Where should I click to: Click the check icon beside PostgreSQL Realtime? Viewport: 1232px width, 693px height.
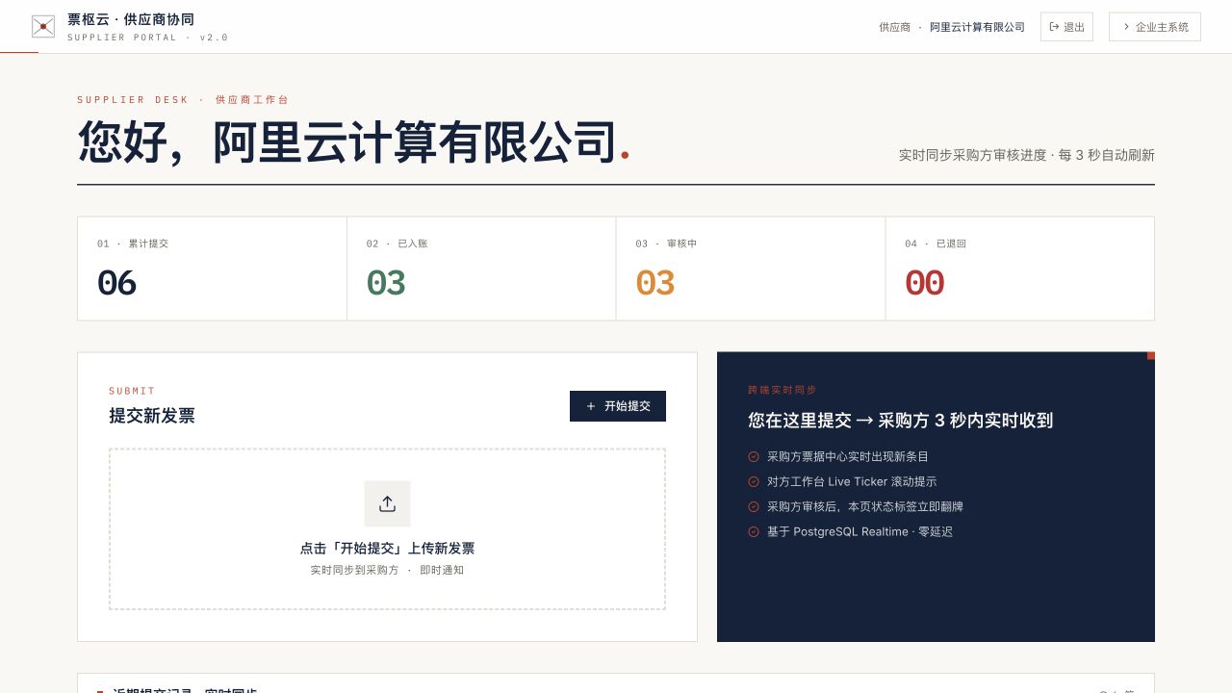pos(754,532)
